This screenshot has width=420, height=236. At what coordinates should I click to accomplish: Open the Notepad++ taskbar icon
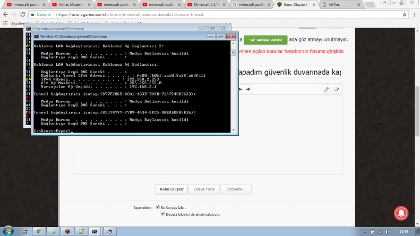81,231
